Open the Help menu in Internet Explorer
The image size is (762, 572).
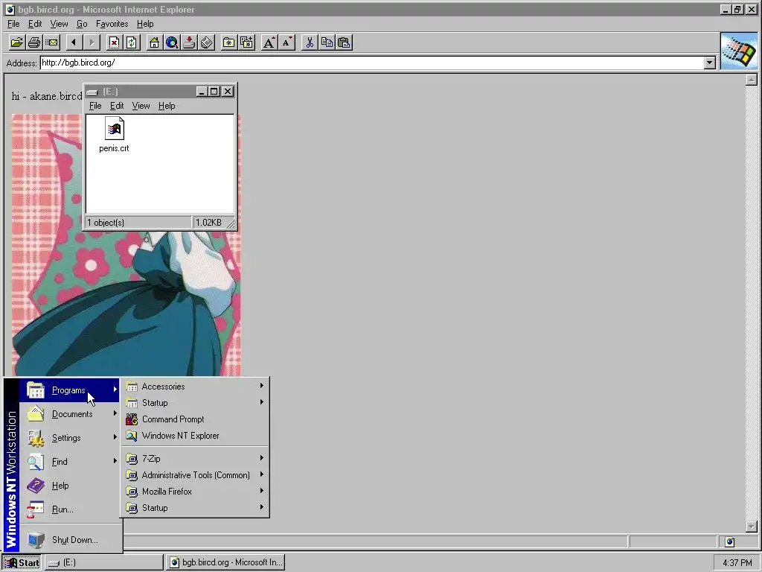click(145, 24)
